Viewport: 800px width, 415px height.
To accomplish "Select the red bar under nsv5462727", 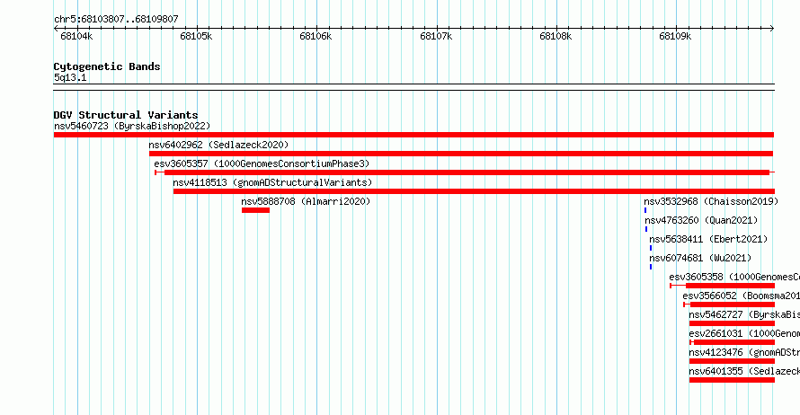I will 733,323.
